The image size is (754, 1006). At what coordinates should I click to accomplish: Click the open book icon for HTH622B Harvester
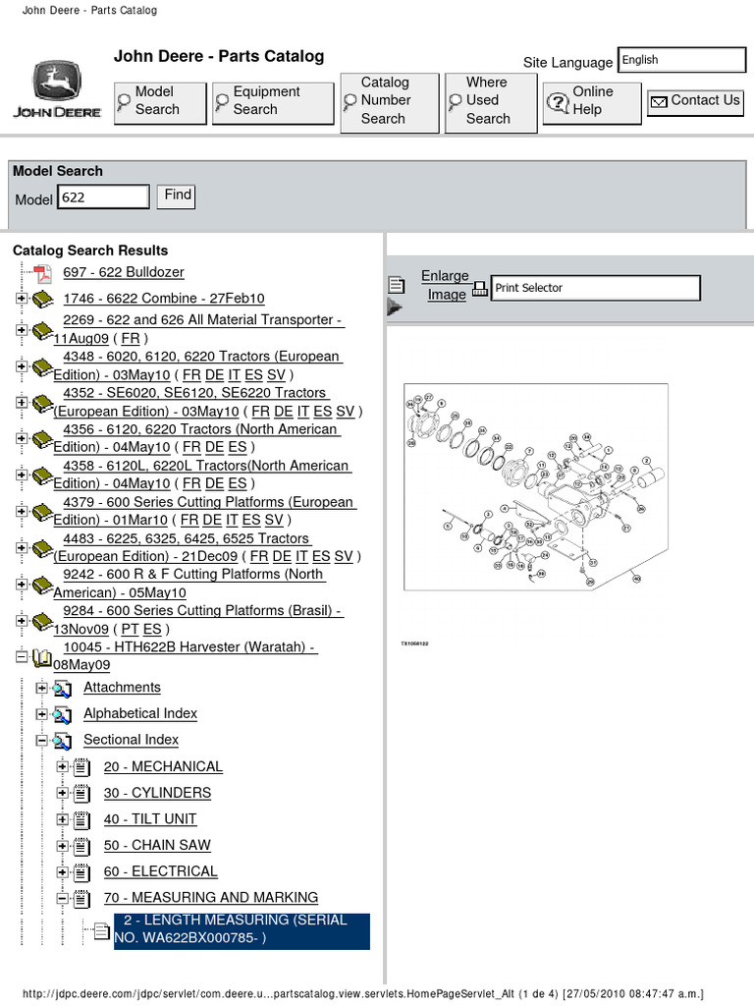click(x=42, y=657)
